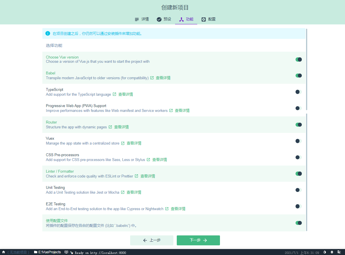345x255 pixels.
Task: Enable Progressive Web App Support switch
Action: [x=299, y=108]
